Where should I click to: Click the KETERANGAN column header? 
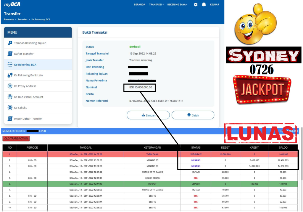click(x=152, y=148)
